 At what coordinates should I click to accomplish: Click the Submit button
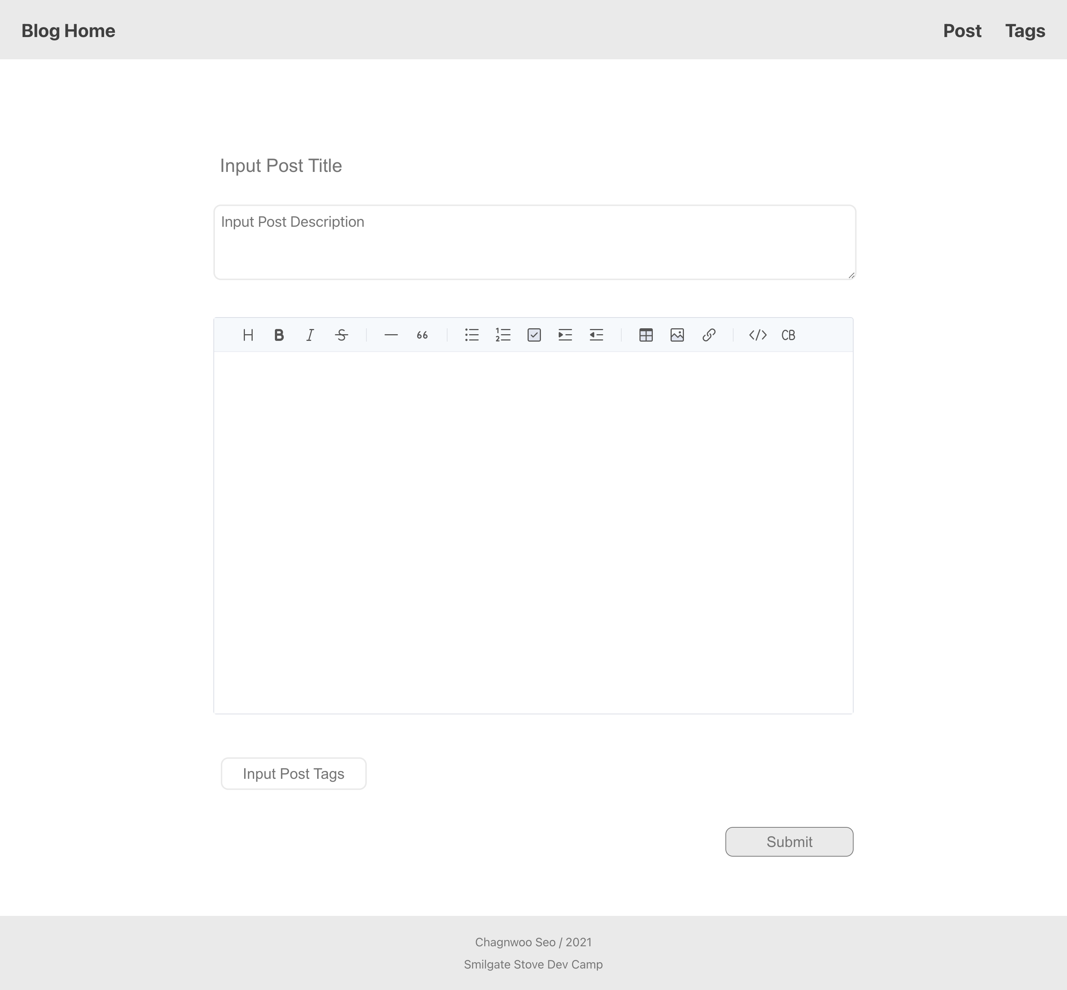coord(789,841)
